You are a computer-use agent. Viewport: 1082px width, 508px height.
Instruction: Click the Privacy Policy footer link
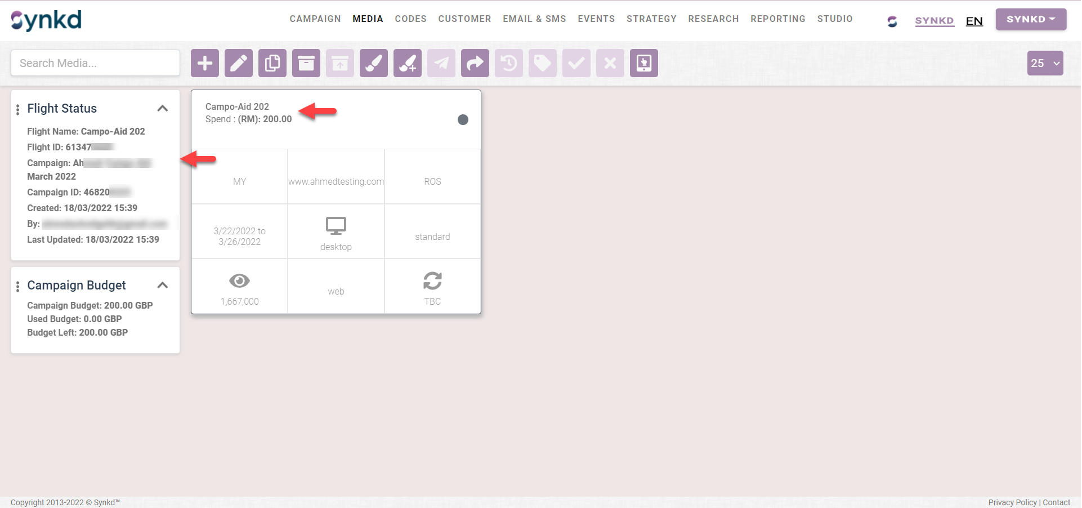1012,502
